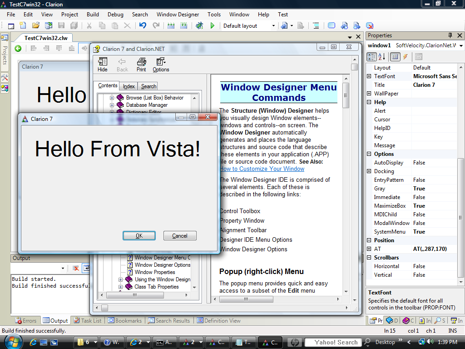Expand the AT position property
Viewport: 465px width, 349px height.
pos(369,249)
